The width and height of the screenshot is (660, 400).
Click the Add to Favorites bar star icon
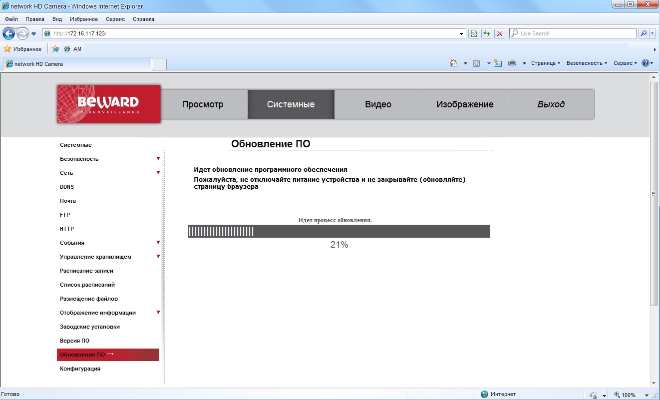click(x=55, y=49)
